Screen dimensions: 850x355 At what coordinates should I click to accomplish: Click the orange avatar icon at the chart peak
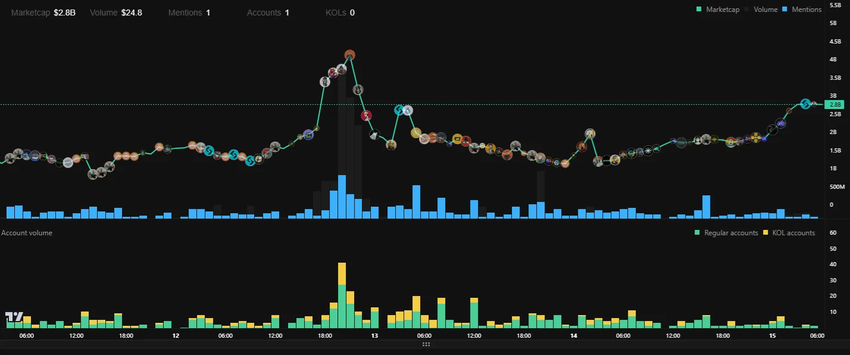point(349,55)
